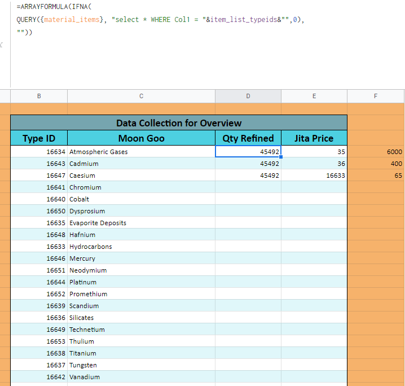This screenshot has width=405, height=386.
Task: Select the cell with Type ID 16634
Action: click(39, 152)
